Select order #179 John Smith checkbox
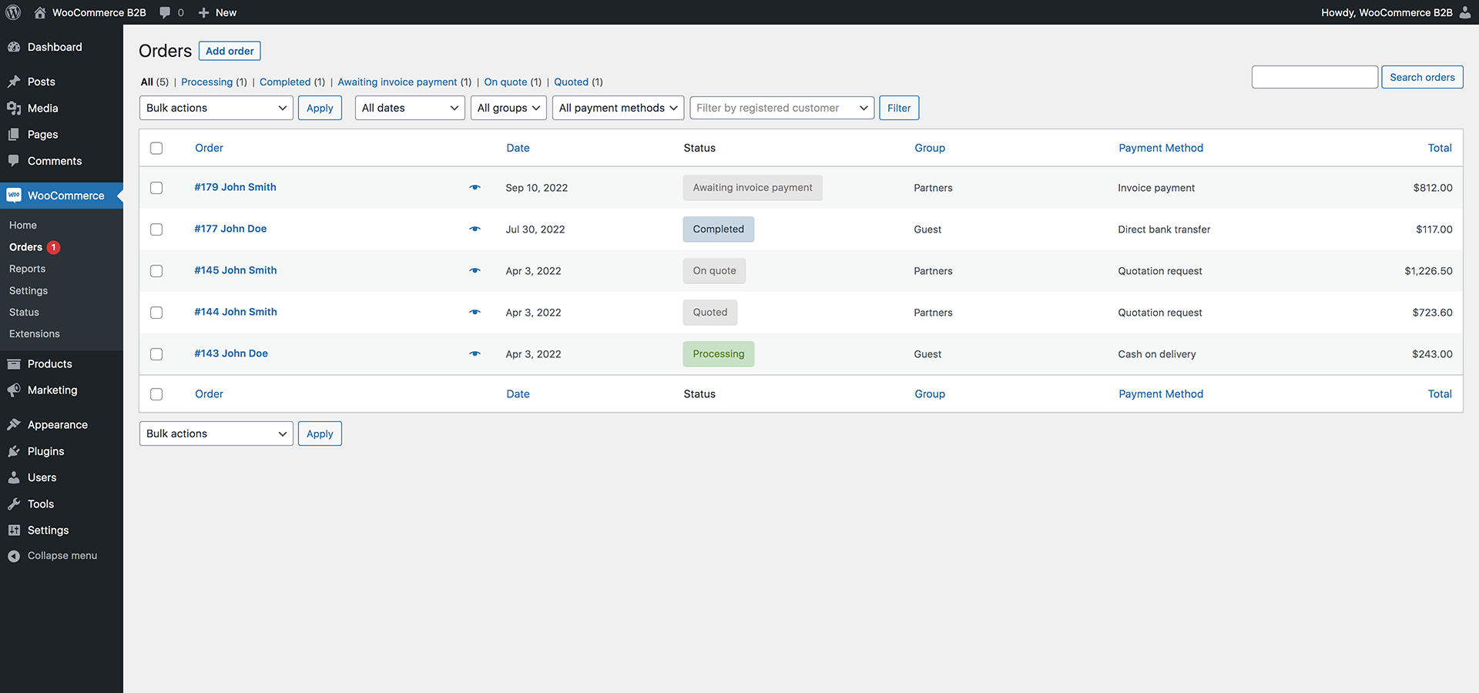The height and width of the screenshot is (693, 1479). tap(156, 188)
